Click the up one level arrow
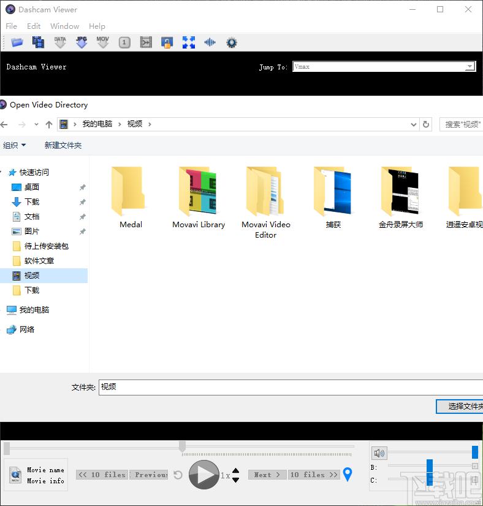Screen dimensions: 483x506 [49, 125]
